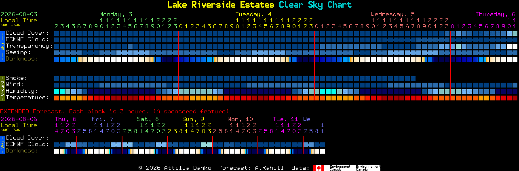Click the © 2026 Attilla Danko credit
This screenshot has width=519, height=171.
coord(175,168)
